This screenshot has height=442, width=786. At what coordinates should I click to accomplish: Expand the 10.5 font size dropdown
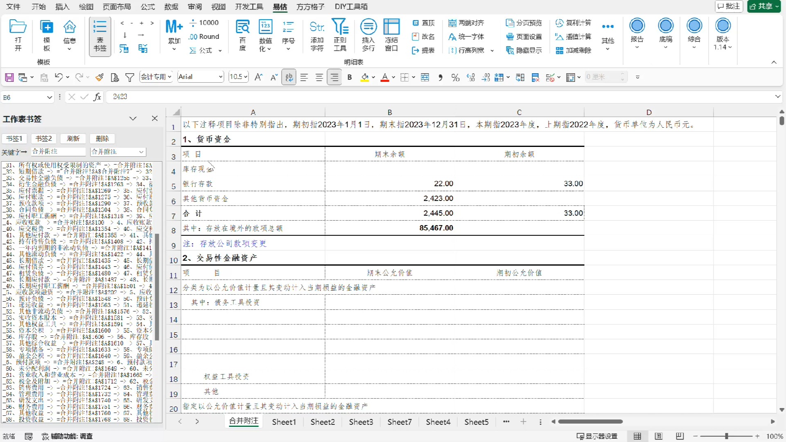[x=245, y=77]
